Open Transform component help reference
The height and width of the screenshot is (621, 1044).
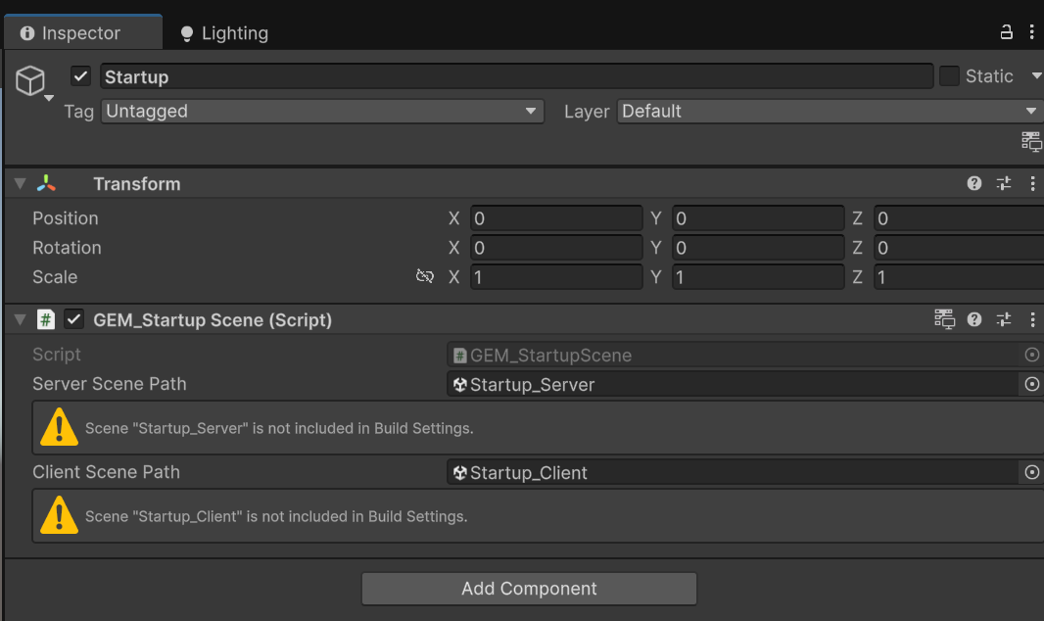(974, 183)
